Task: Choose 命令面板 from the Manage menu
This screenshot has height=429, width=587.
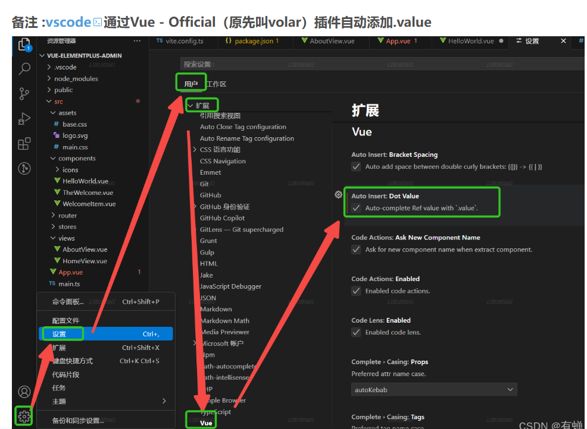Action: pos(106,302)
